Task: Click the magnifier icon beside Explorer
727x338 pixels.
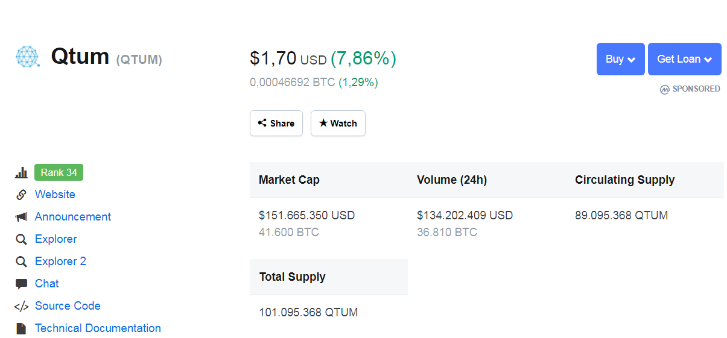Action: point(21,239)
